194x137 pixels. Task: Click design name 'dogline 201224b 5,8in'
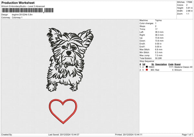point(22,15)
